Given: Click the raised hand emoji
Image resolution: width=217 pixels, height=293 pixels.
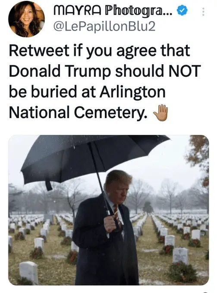Looking at the screenshot, I should [160, 113].
